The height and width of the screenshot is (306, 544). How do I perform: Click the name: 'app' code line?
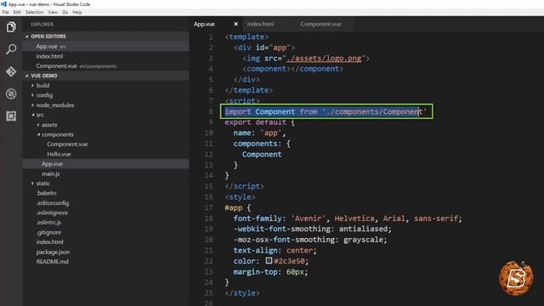tap(259, 133)
